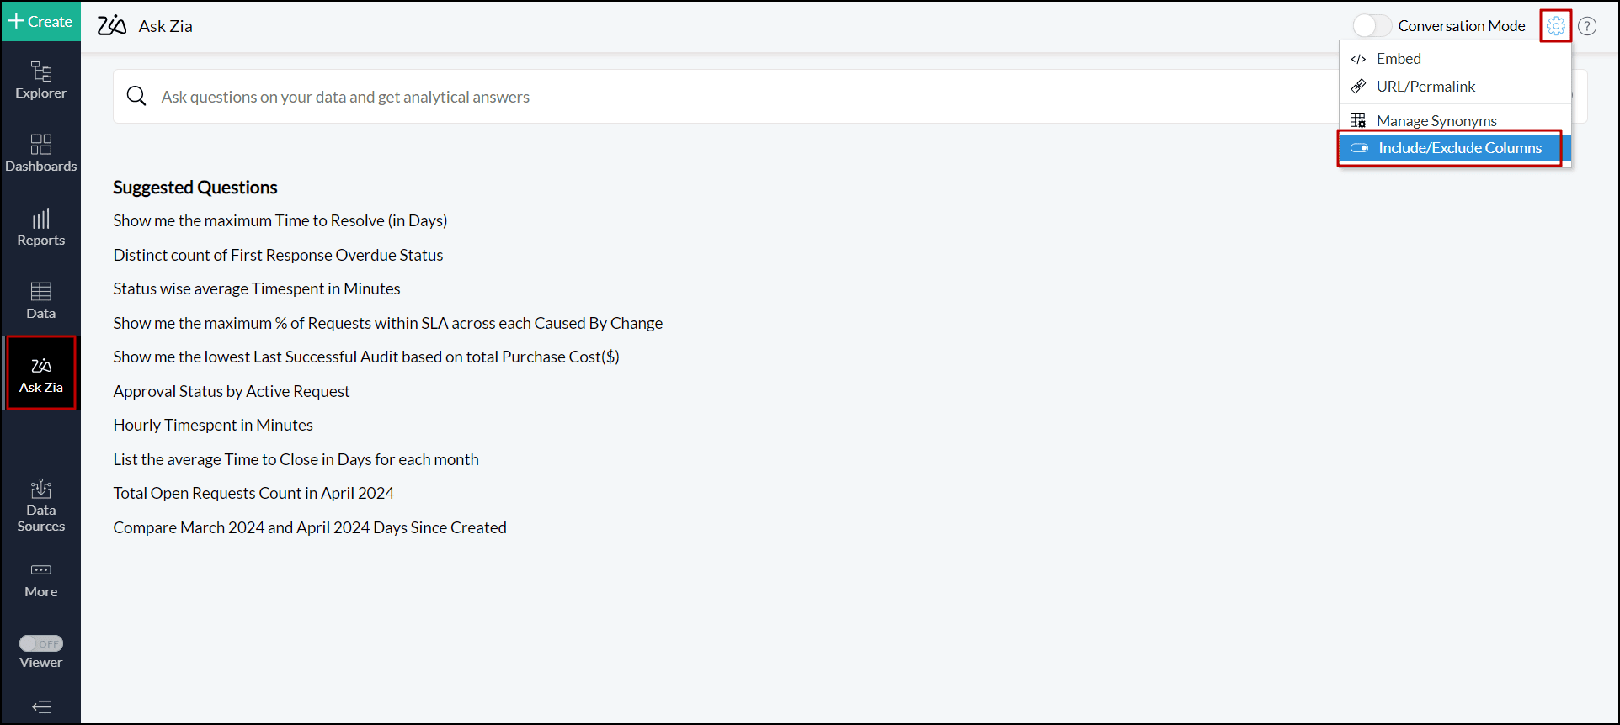Open Data Sources from the sidebar
This screenshot has width=1620, height=725.
[40, 505]
